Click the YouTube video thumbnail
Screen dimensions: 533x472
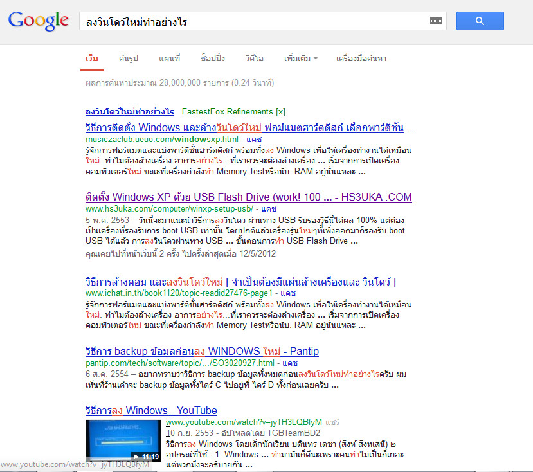coord(123,440)
